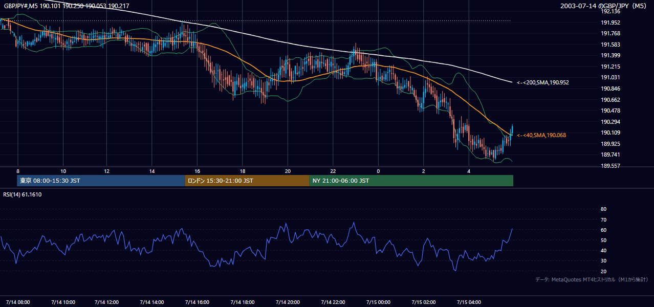
Task: Click price axis label 191.583
Action: [611, 45]
